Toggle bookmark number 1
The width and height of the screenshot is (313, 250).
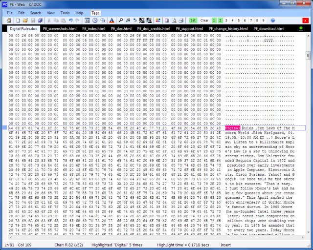pyautogui.click(x=214, y=21)
